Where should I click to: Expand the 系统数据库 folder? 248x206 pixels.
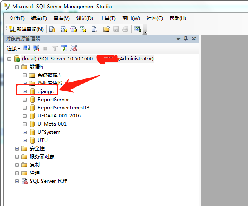[25, 75]
